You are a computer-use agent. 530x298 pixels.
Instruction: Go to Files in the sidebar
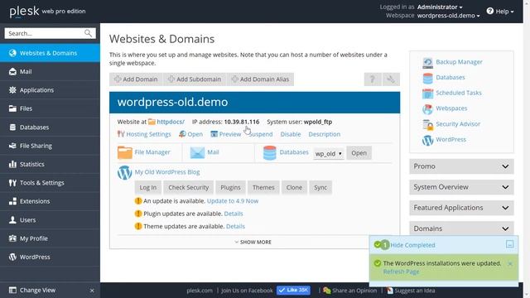click(x=50, y=108)
